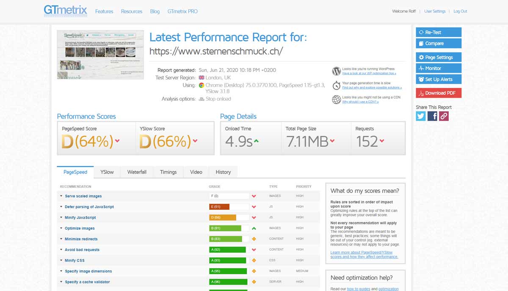
Task: Open the Waterfall tab
Action: click(x=137, y=172)
